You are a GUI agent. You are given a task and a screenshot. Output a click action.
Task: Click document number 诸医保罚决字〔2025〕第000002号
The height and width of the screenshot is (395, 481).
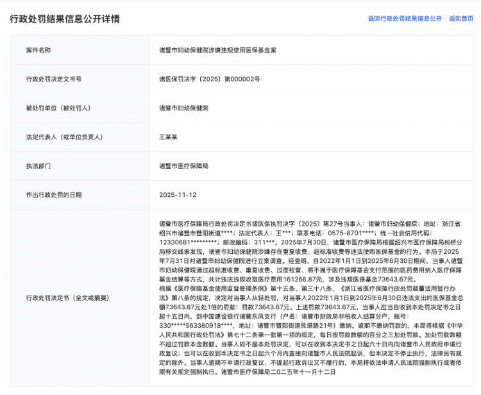point(210,79)
